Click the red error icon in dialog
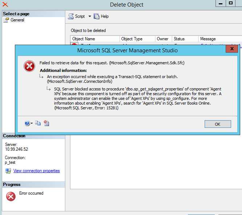The width and height of the screenshot is (242, 215). [29, 66]
